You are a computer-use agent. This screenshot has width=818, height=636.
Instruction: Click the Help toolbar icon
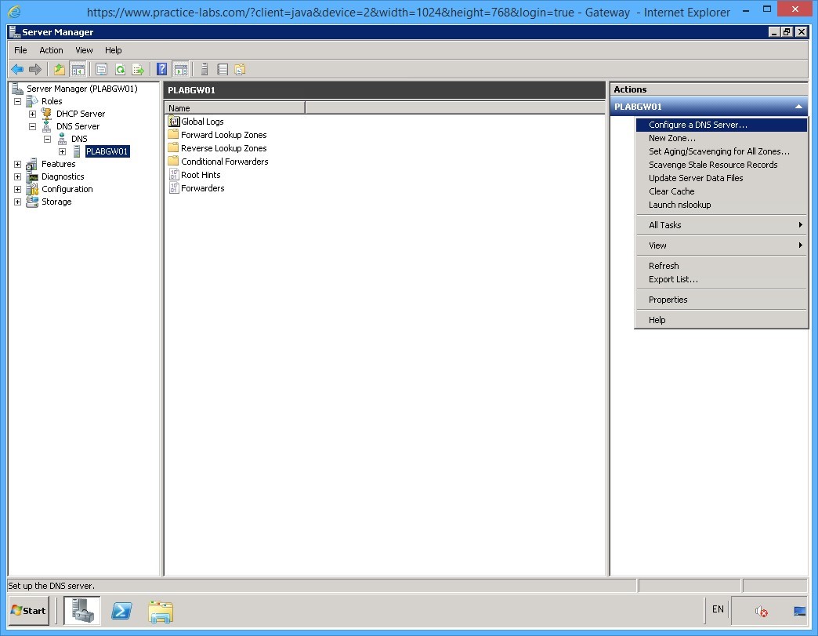[x=161, y=69]
